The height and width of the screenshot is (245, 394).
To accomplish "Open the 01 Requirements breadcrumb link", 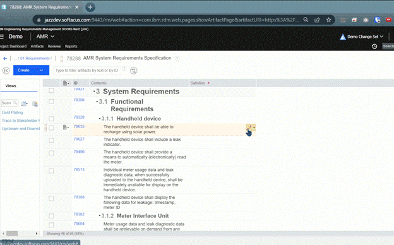I will (x=35, y=58).
